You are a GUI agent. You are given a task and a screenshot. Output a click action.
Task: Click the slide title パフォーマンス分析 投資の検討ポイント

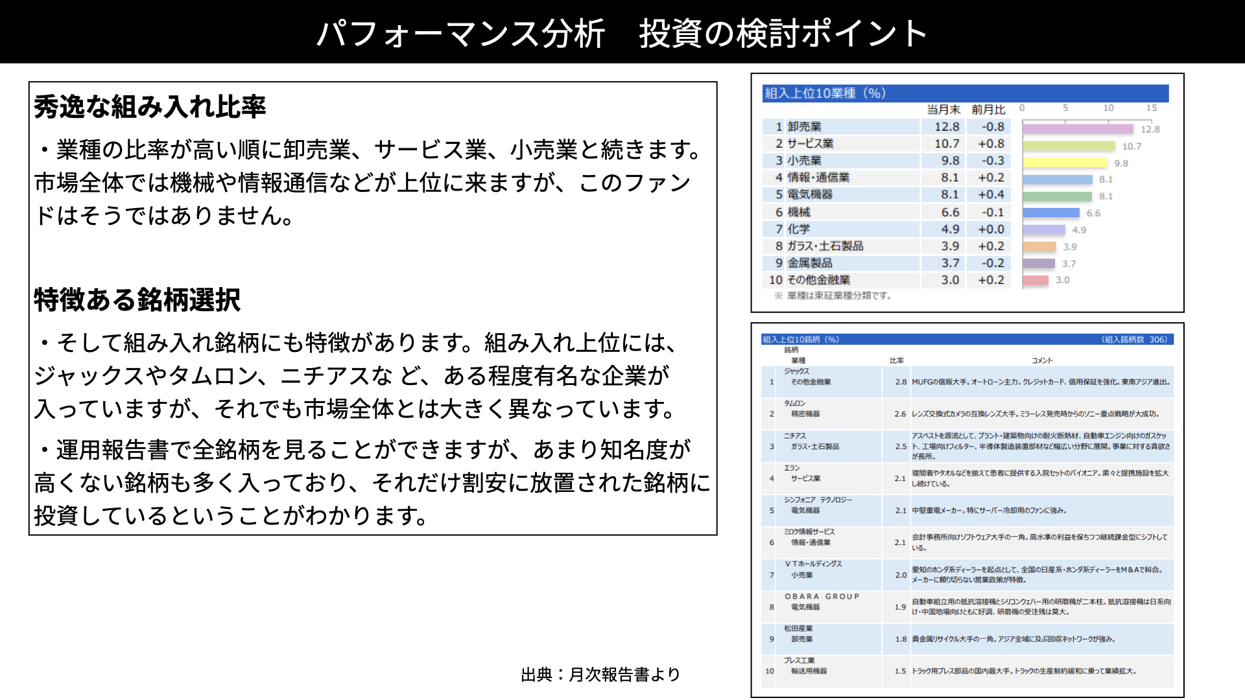[622, 33]
